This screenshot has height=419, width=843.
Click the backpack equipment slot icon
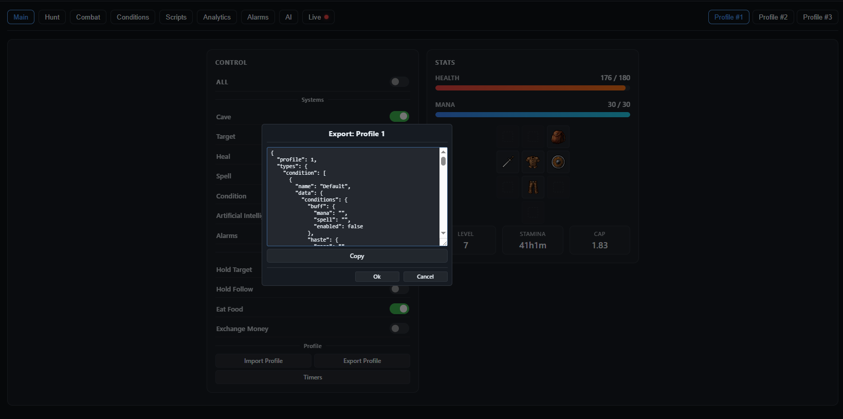(558, 137)
